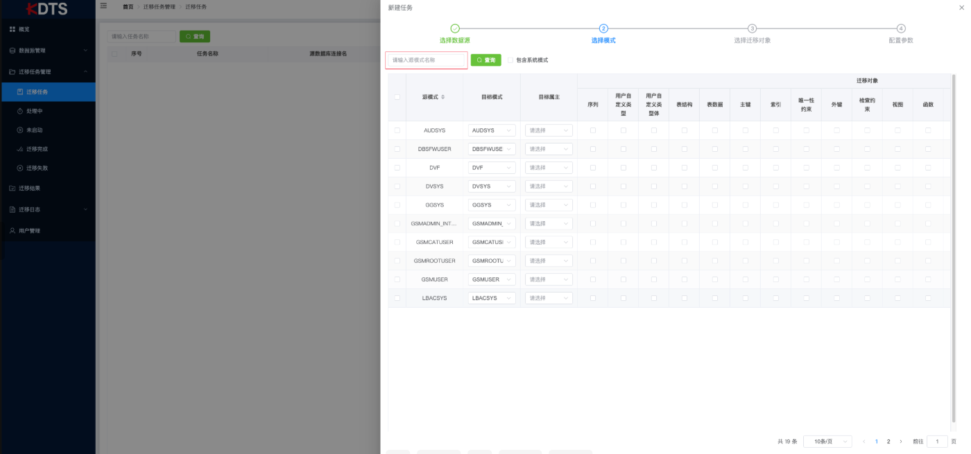
Task: Open the AUDSYS target schema dropdown
Action: pos(492,130)
